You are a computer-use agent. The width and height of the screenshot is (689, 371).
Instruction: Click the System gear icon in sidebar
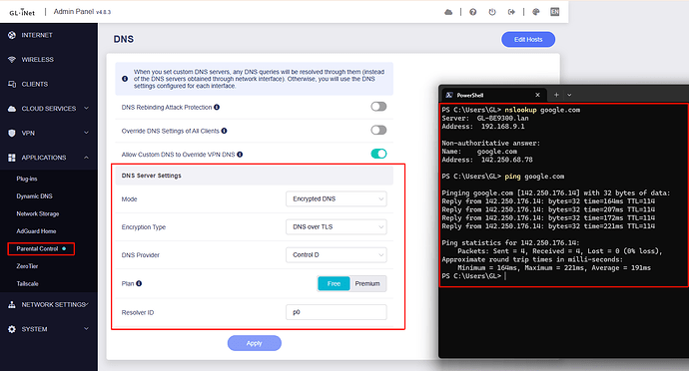[x=12, y=329]
